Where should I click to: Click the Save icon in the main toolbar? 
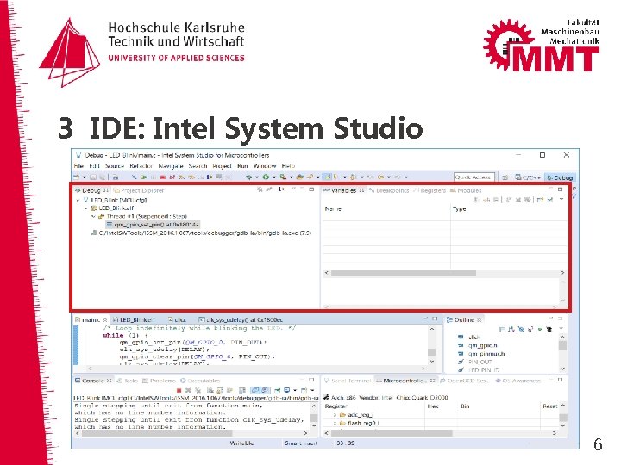92,177
